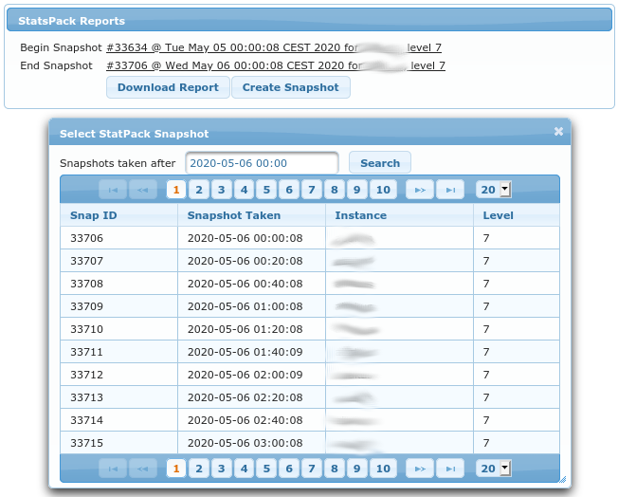The width and height of the screenshot is (618, 497).
Task: Select page 7 in top paginator
Action: 311,190
